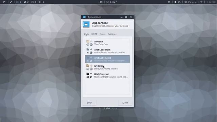Maximize the Appearance window

click(126, 17)
